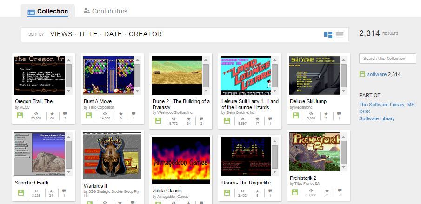Viewport: 421px width, 204px height.
Task: Click the scrollbar handle on Dune 2 thumbnail
Action: (x=206, y=76)
